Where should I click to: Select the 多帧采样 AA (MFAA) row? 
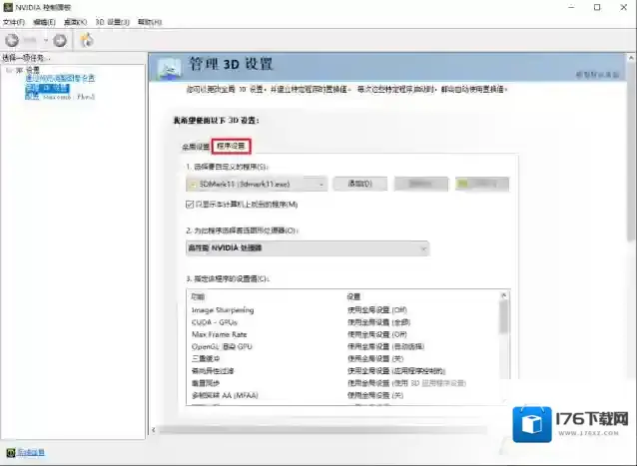(x=343, y=395)
